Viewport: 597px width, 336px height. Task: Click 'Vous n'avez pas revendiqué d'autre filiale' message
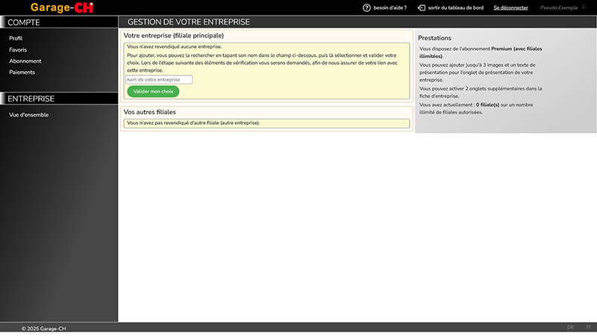pos(193,122)
